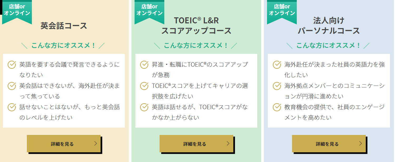Click check mark beside 英語は話せるが

(144, 107)
